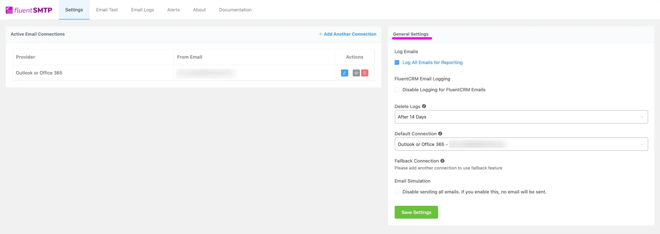Enable Disable Logging for FluentCRM Emails

[x=397, y=90]
